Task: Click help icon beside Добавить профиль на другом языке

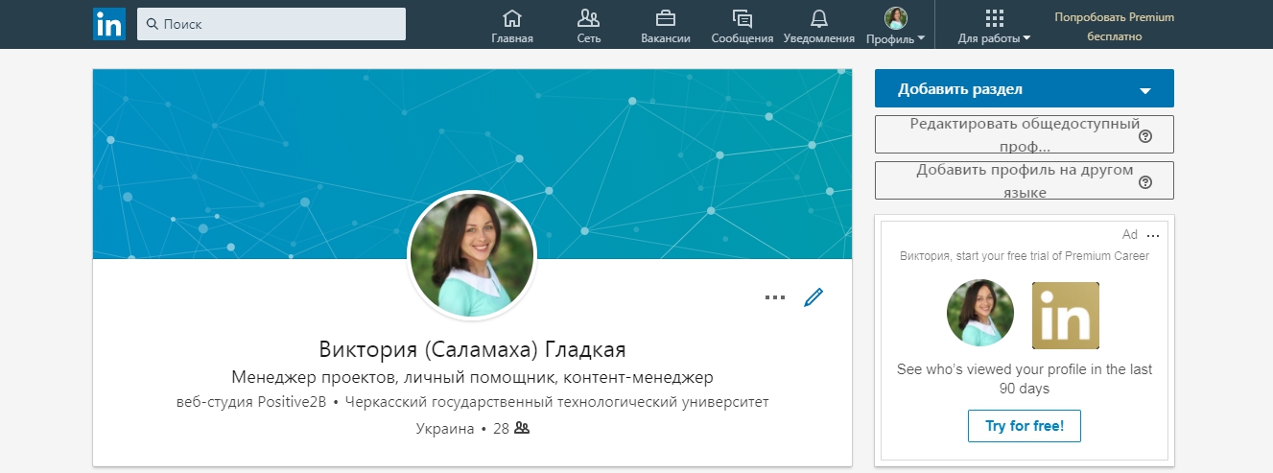Action: coord(1144,182)
